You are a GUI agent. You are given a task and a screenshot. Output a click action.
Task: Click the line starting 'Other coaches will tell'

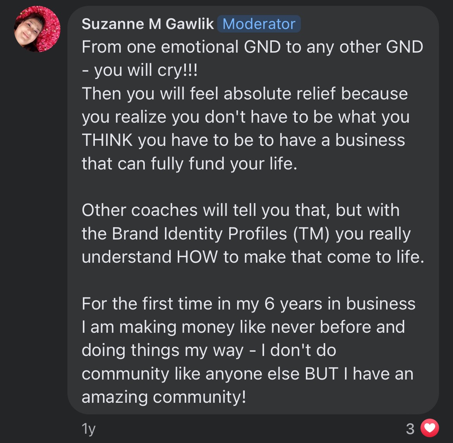pos(241,210)
